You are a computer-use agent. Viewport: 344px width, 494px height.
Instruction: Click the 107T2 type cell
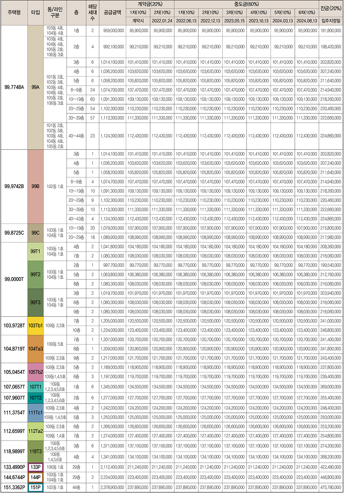pyautogui.click(x=35, y=398)
